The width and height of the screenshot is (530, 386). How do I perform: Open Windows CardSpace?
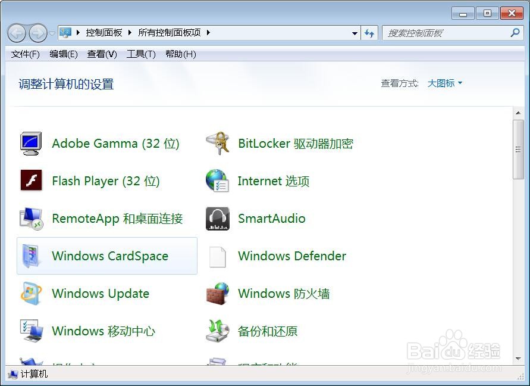tap(109, 256)
